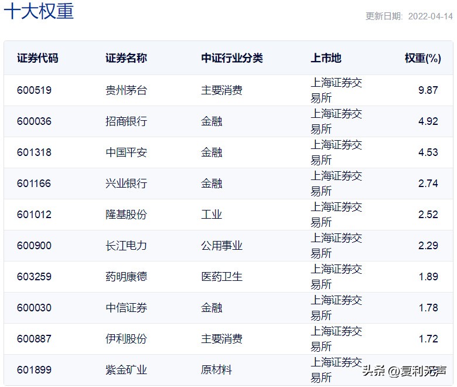Click the 证券名称 column header
The width and height of the screenshot is (457, 387).
pyautogui.click(x=126, y=58)
